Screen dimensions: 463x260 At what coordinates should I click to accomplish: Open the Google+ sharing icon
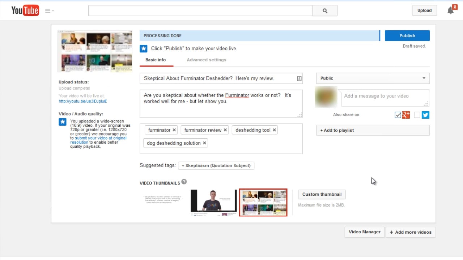pyautogui.click(x=405, y=115)
